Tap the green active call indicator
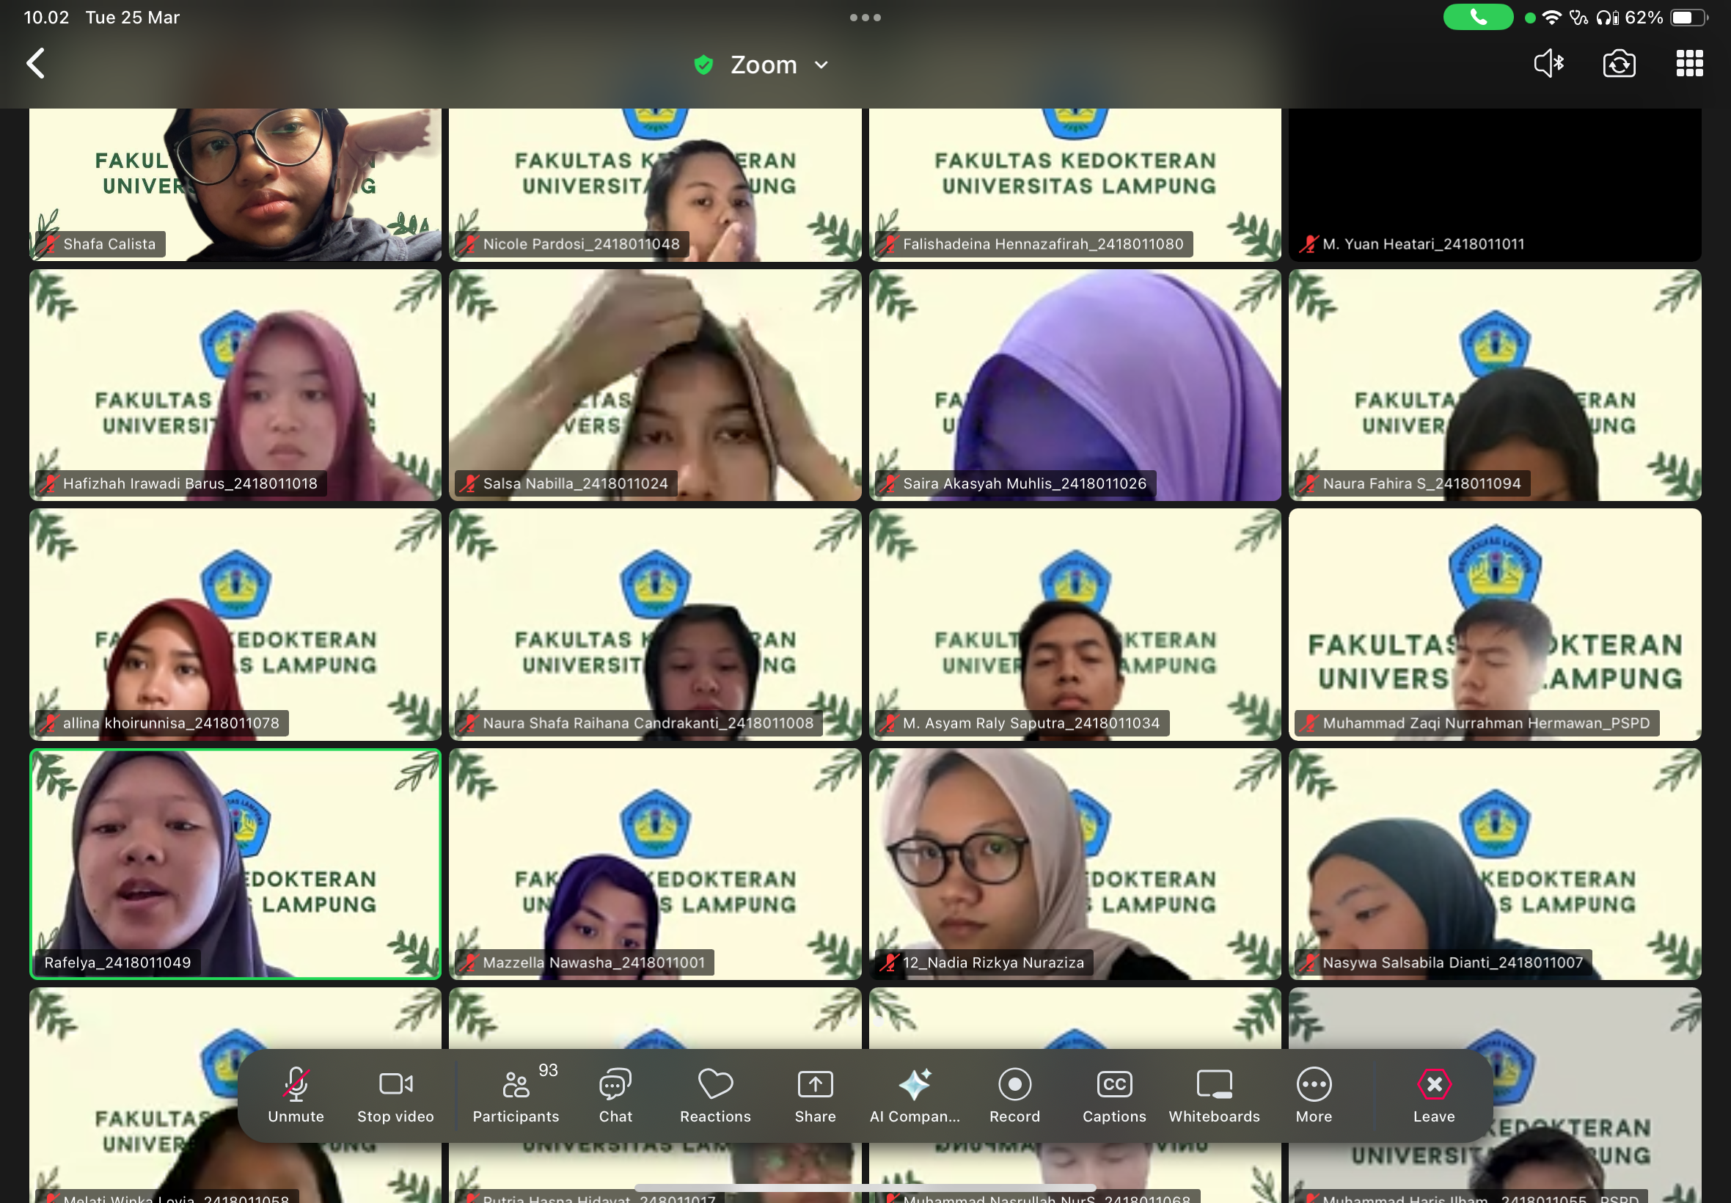The image size is (1731, 1203). pyautogui.click(x=1478, y=18)
